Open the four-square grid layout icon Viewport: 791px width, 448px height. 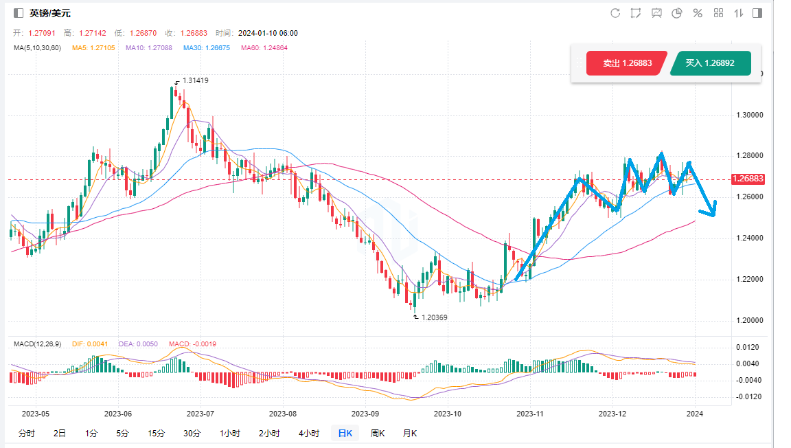[x=719, y=13]
